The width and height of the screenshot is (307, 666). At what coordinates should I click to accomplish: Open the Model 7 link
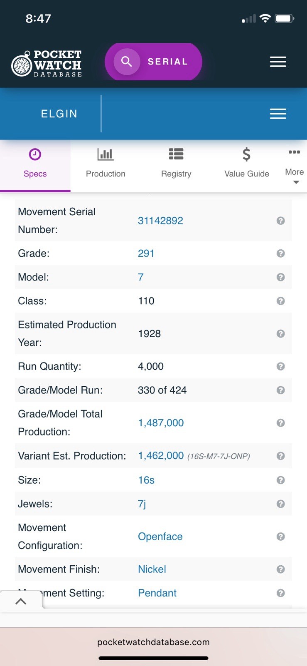click(141, 277)
